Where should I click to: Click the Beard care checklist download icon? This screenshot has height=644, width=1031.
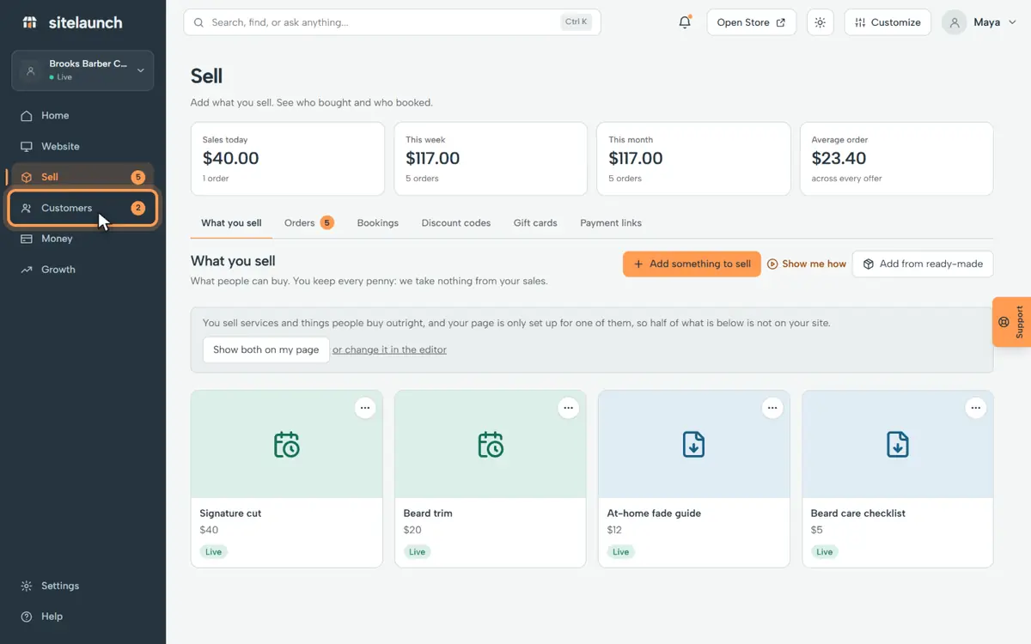[x=897, y=444]
